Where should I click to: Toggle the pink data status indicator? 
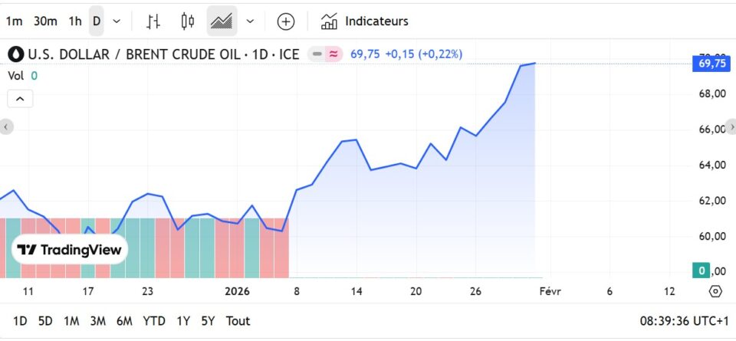coord(333,54)
